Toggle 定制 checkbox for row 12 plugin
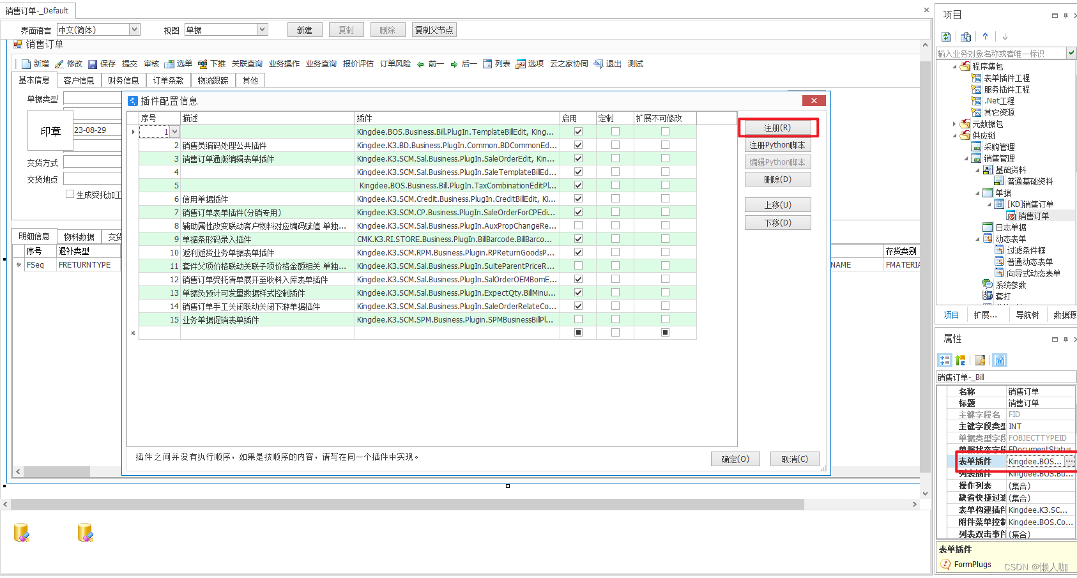 point(615,279)
